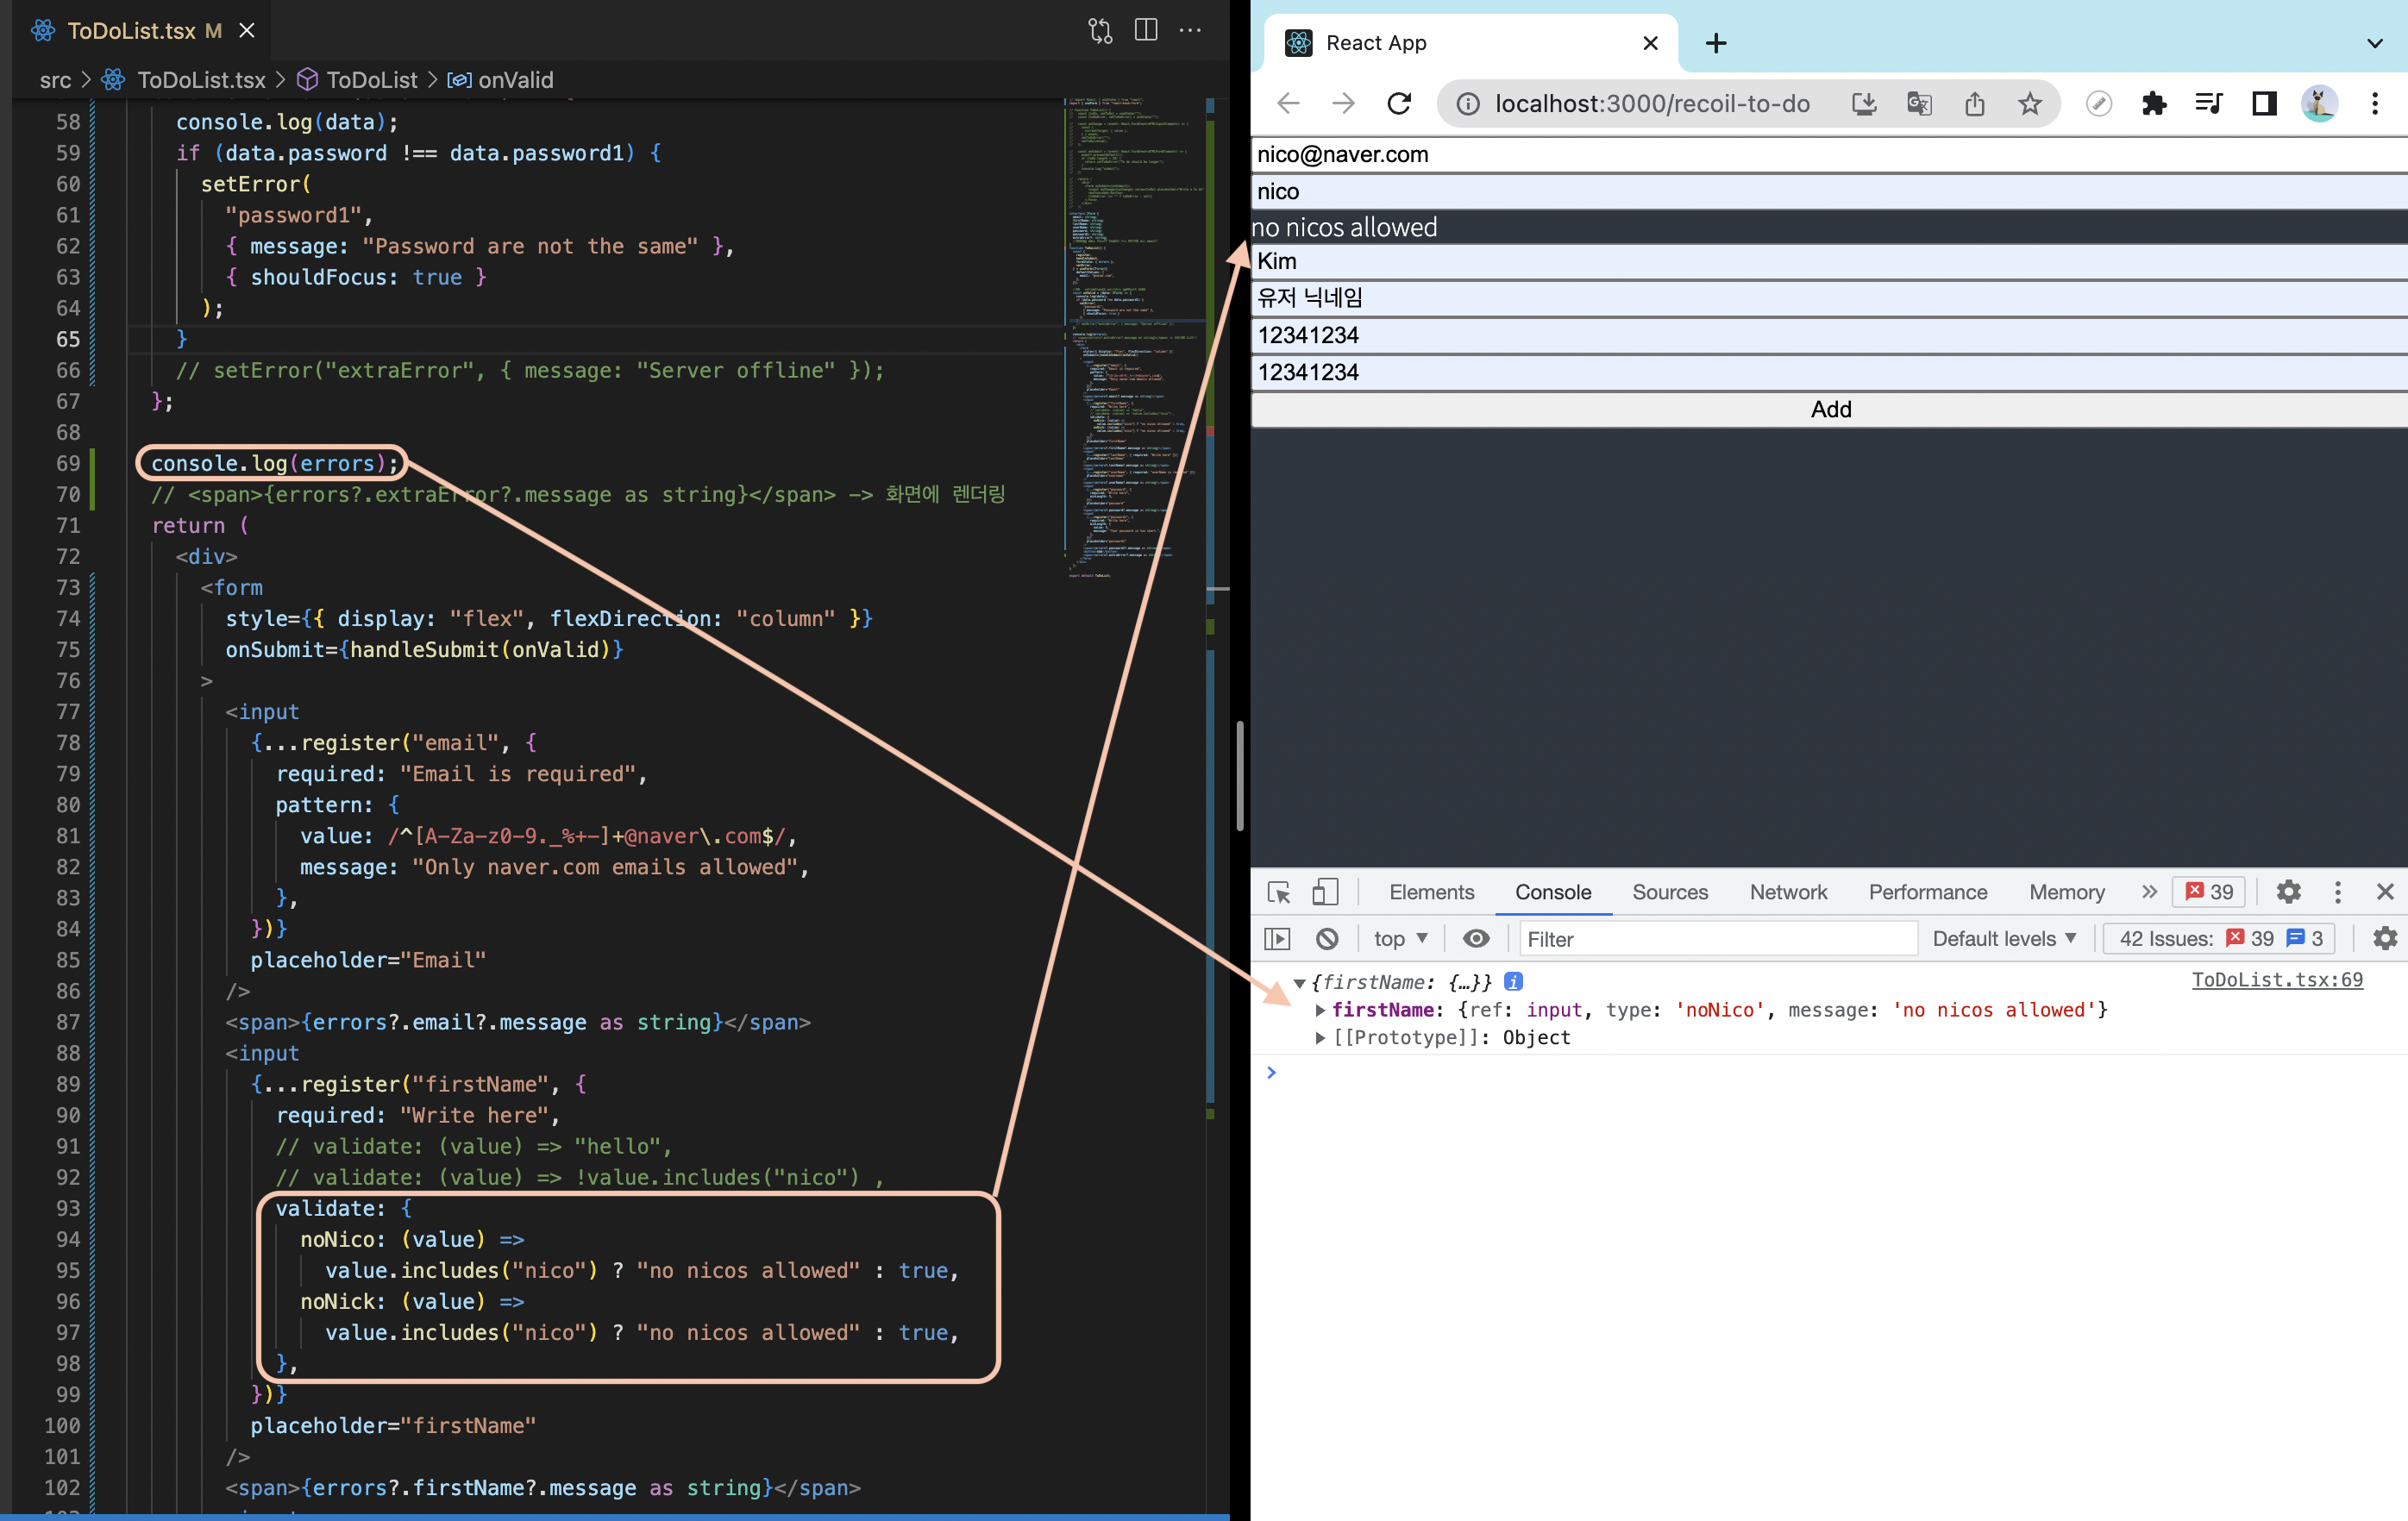Click the DevTools settings gear icon
This screenshot has height=1521, width=2408.
(2288, 892)
